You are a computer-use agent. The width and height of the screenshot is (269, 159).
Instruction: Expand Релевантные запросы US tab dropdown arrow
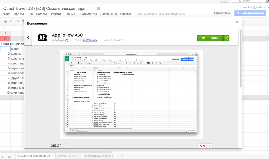point(120,156)
